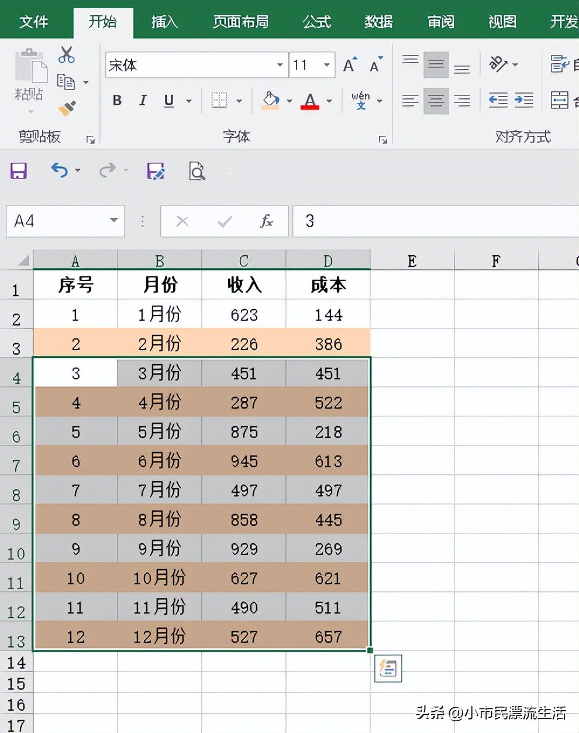The image size is (579, 733).
Task: Switch to the 审阅 tab
Action: pyautogui.click(x=440, y=22)
